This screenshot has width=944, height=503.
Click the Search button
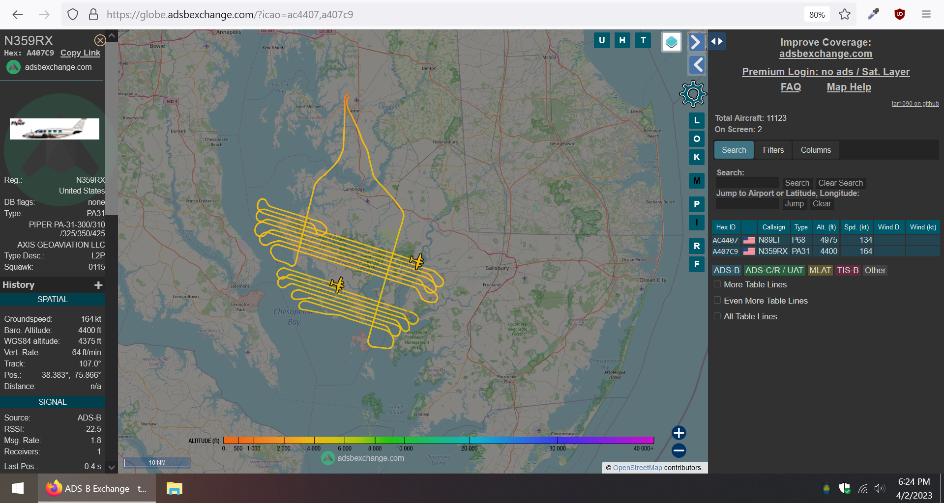796,183
